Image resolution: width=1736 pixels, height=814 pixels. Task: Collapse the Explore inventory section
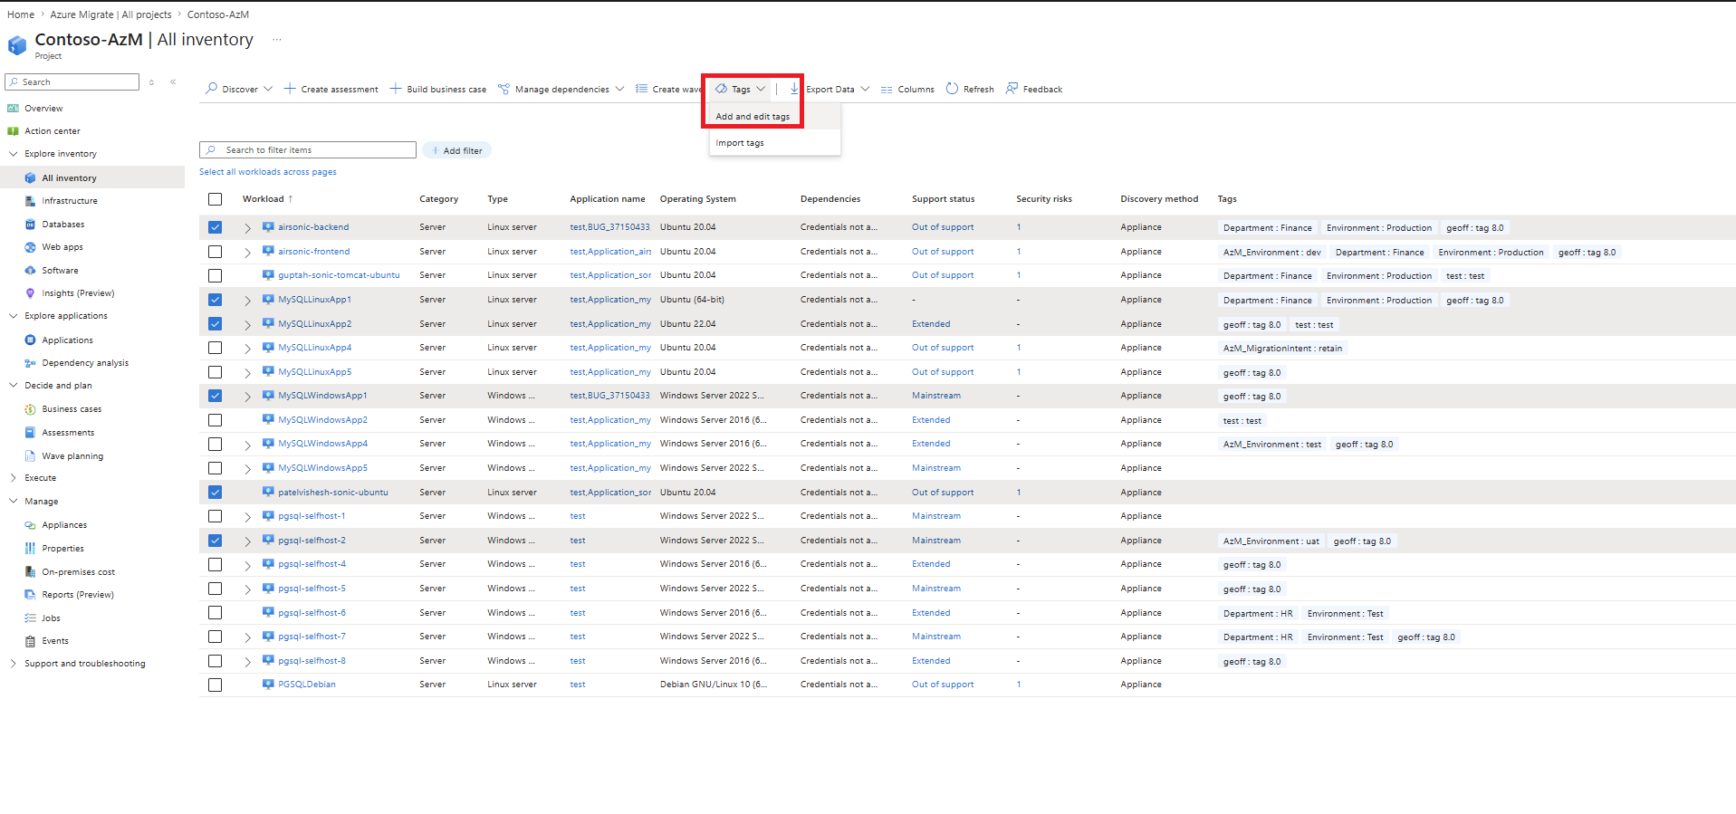[x=14, y=154]
